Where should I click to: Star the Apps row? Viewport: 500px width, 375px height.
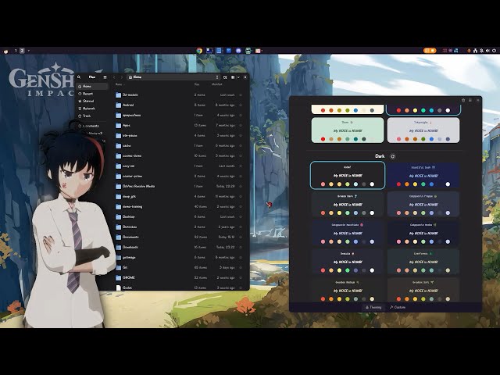click(241, 125)
